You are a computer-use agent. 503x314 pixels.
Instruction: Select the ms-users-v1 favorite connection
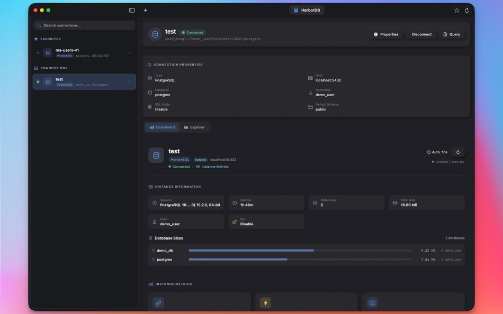pos(84,52)
